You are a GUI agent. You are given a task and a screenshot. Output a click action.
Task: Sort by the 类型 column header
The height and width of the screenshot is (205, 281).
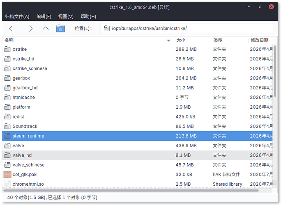(229, 40)
